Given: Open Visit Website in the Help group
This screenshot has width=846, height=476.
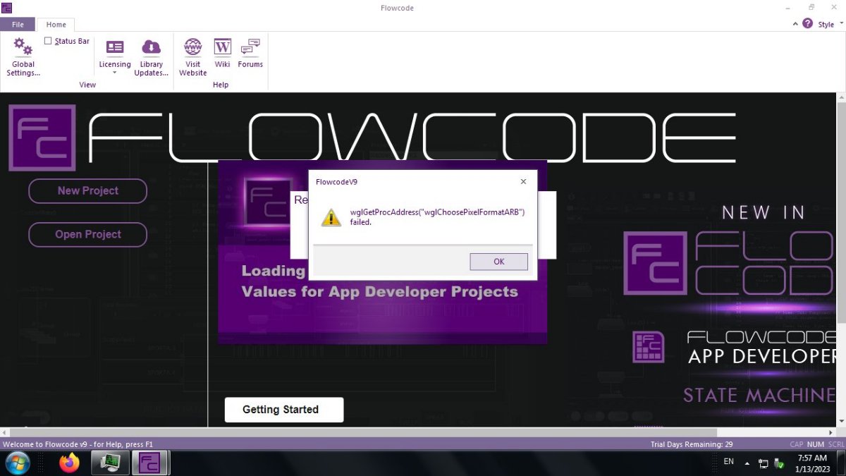Looking at the screenshot, I should click(x=192, y=56).
